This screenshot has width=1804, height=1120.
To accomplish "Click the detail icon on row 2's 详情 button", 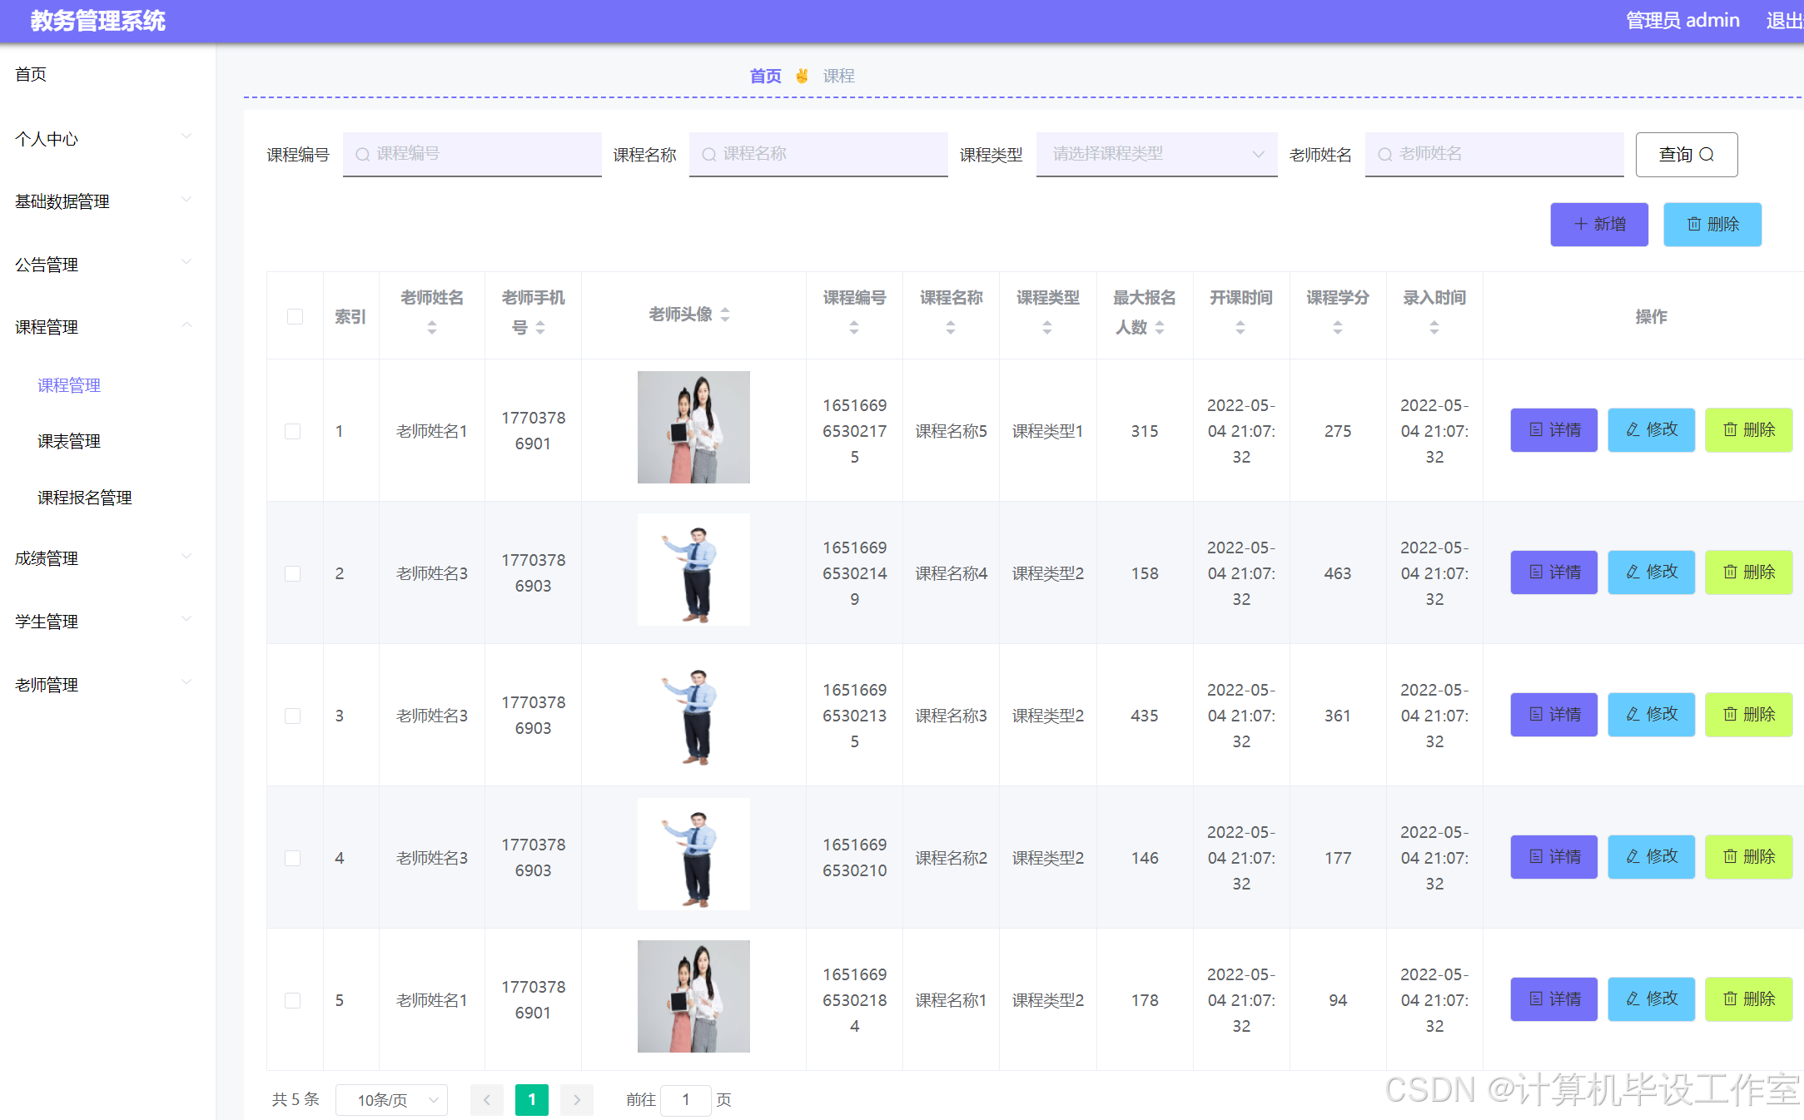I will (x=1536, y=572).
